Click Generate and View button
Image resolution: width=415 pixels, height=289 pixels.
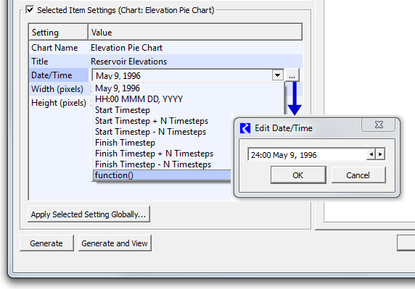click(x=115, y=243)
